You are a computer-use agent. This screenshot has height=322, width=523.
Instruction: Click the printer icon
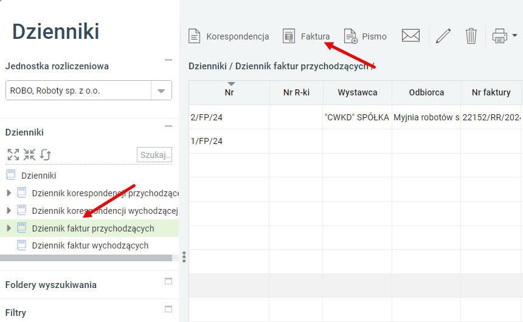pyautogui.click(x=500, y=36)
